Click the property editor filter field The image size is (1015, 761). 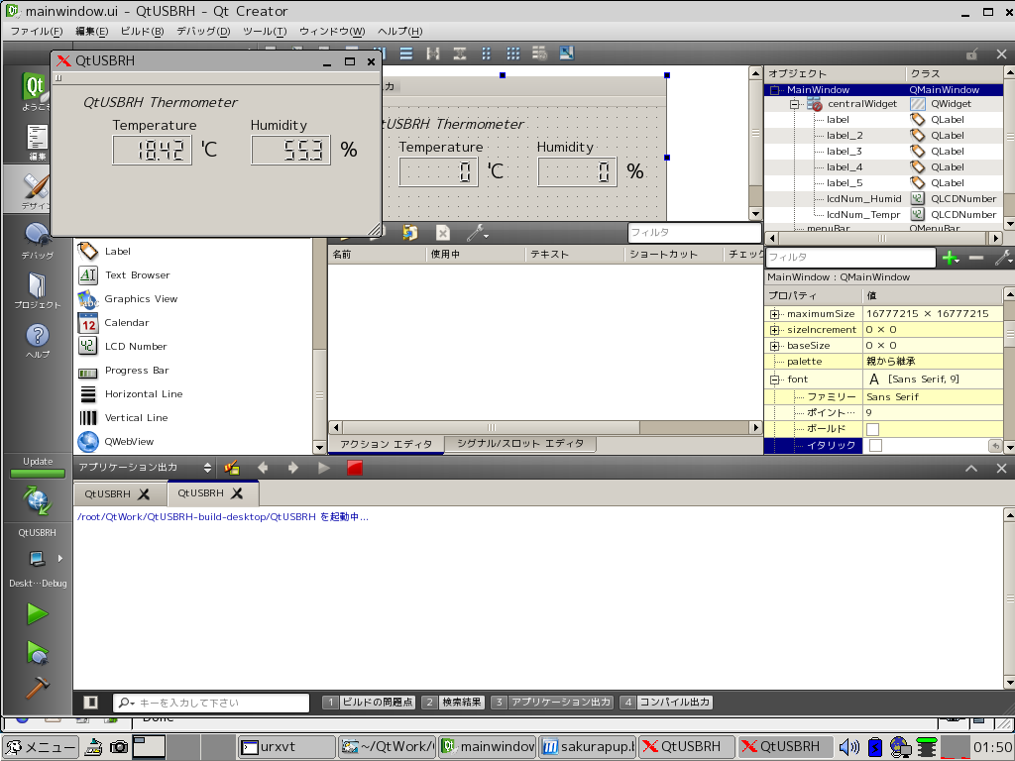(849, 258)
